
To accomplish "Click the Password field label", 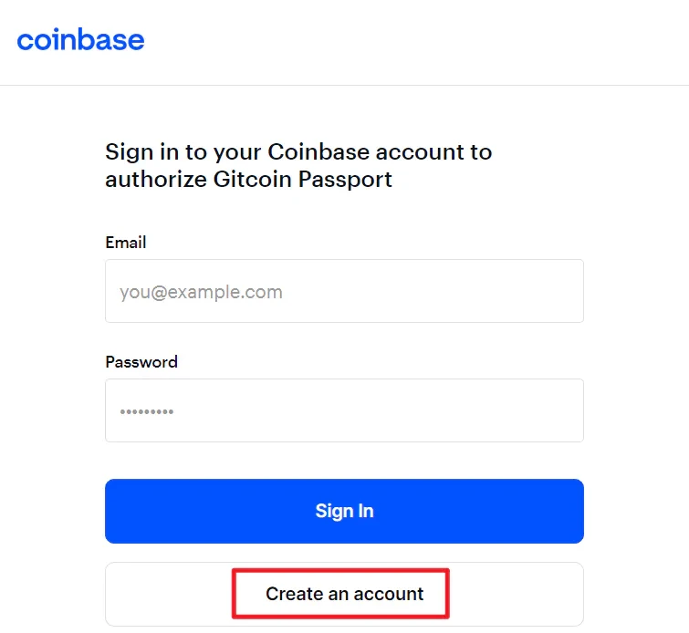I will tap(141, 362).
